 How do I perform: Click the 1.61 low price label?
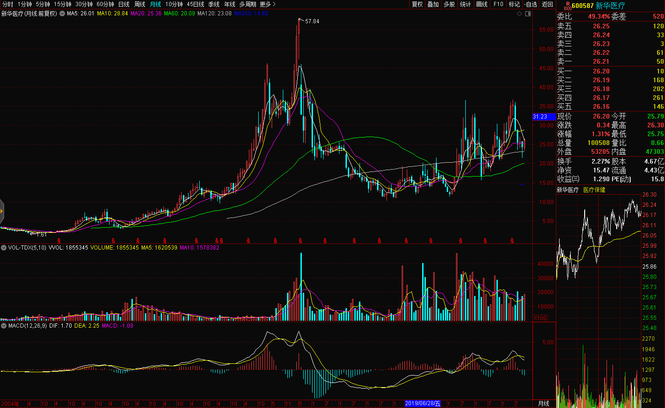[x=41, y=235]
